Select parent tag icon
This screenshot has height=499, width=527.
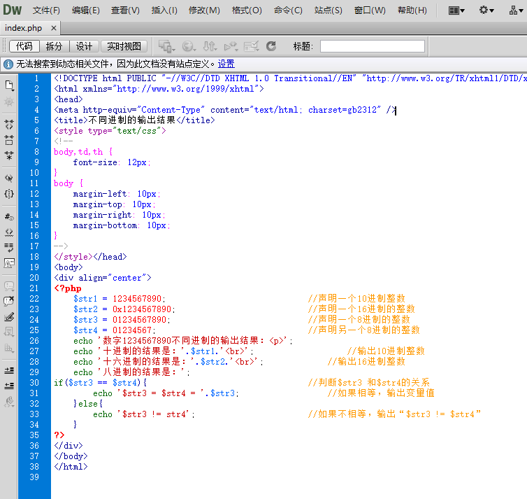click(x=9, y=178)
